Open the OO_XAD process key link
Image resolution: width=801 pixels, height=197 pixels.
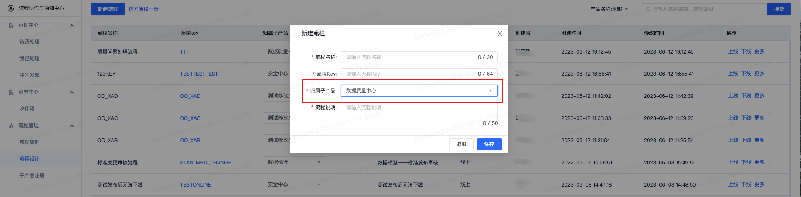click(190, 96)
